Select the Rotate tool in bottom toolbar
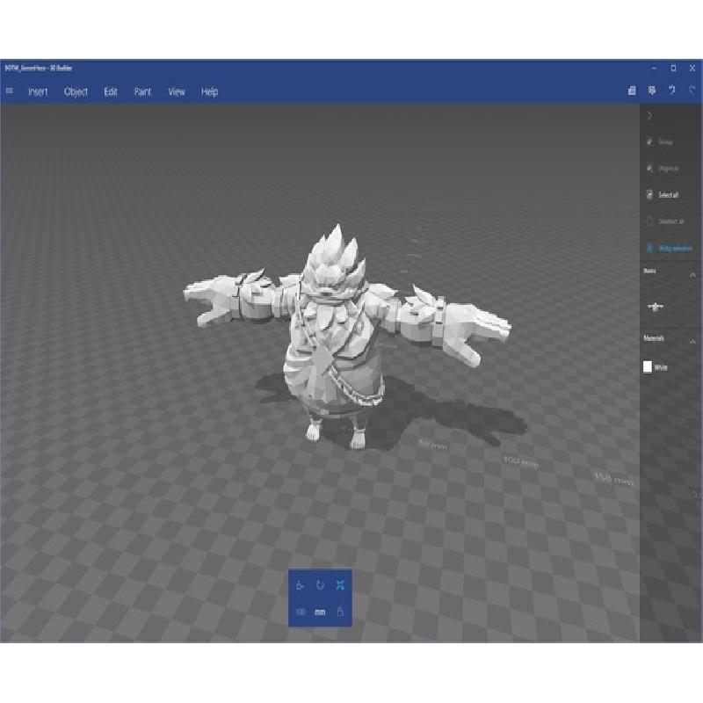The width and height of the screenshot is (703, 703). (320, 585)
